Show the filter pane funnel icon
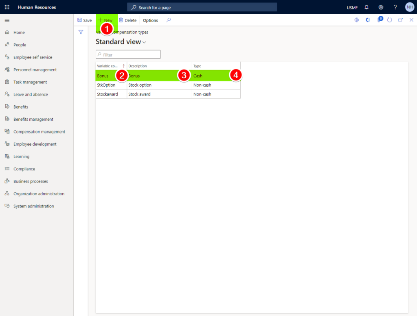This screenshot has width=417, height=316. coord(81,32)
